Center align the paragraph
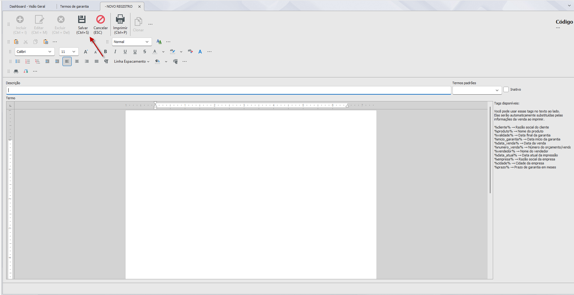This screenshot has height=295, width=574. (77, 62)
